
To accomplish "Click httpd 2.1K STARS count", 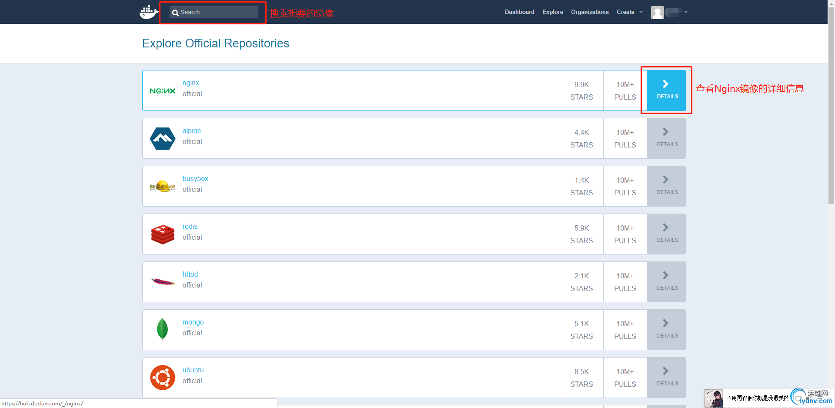I will pos(581,282).
